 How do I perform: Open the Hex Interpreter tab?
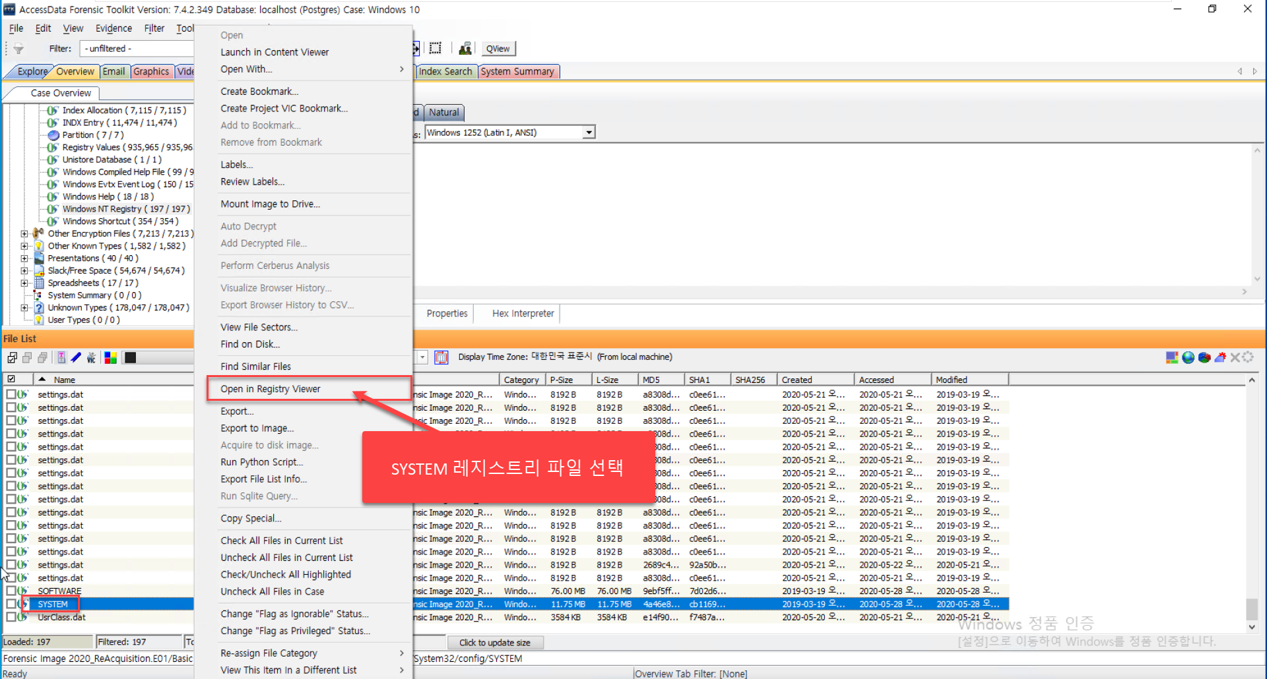[523, 314]
